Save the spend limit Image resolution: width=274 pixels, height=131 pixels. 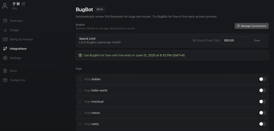pos(257,41)
